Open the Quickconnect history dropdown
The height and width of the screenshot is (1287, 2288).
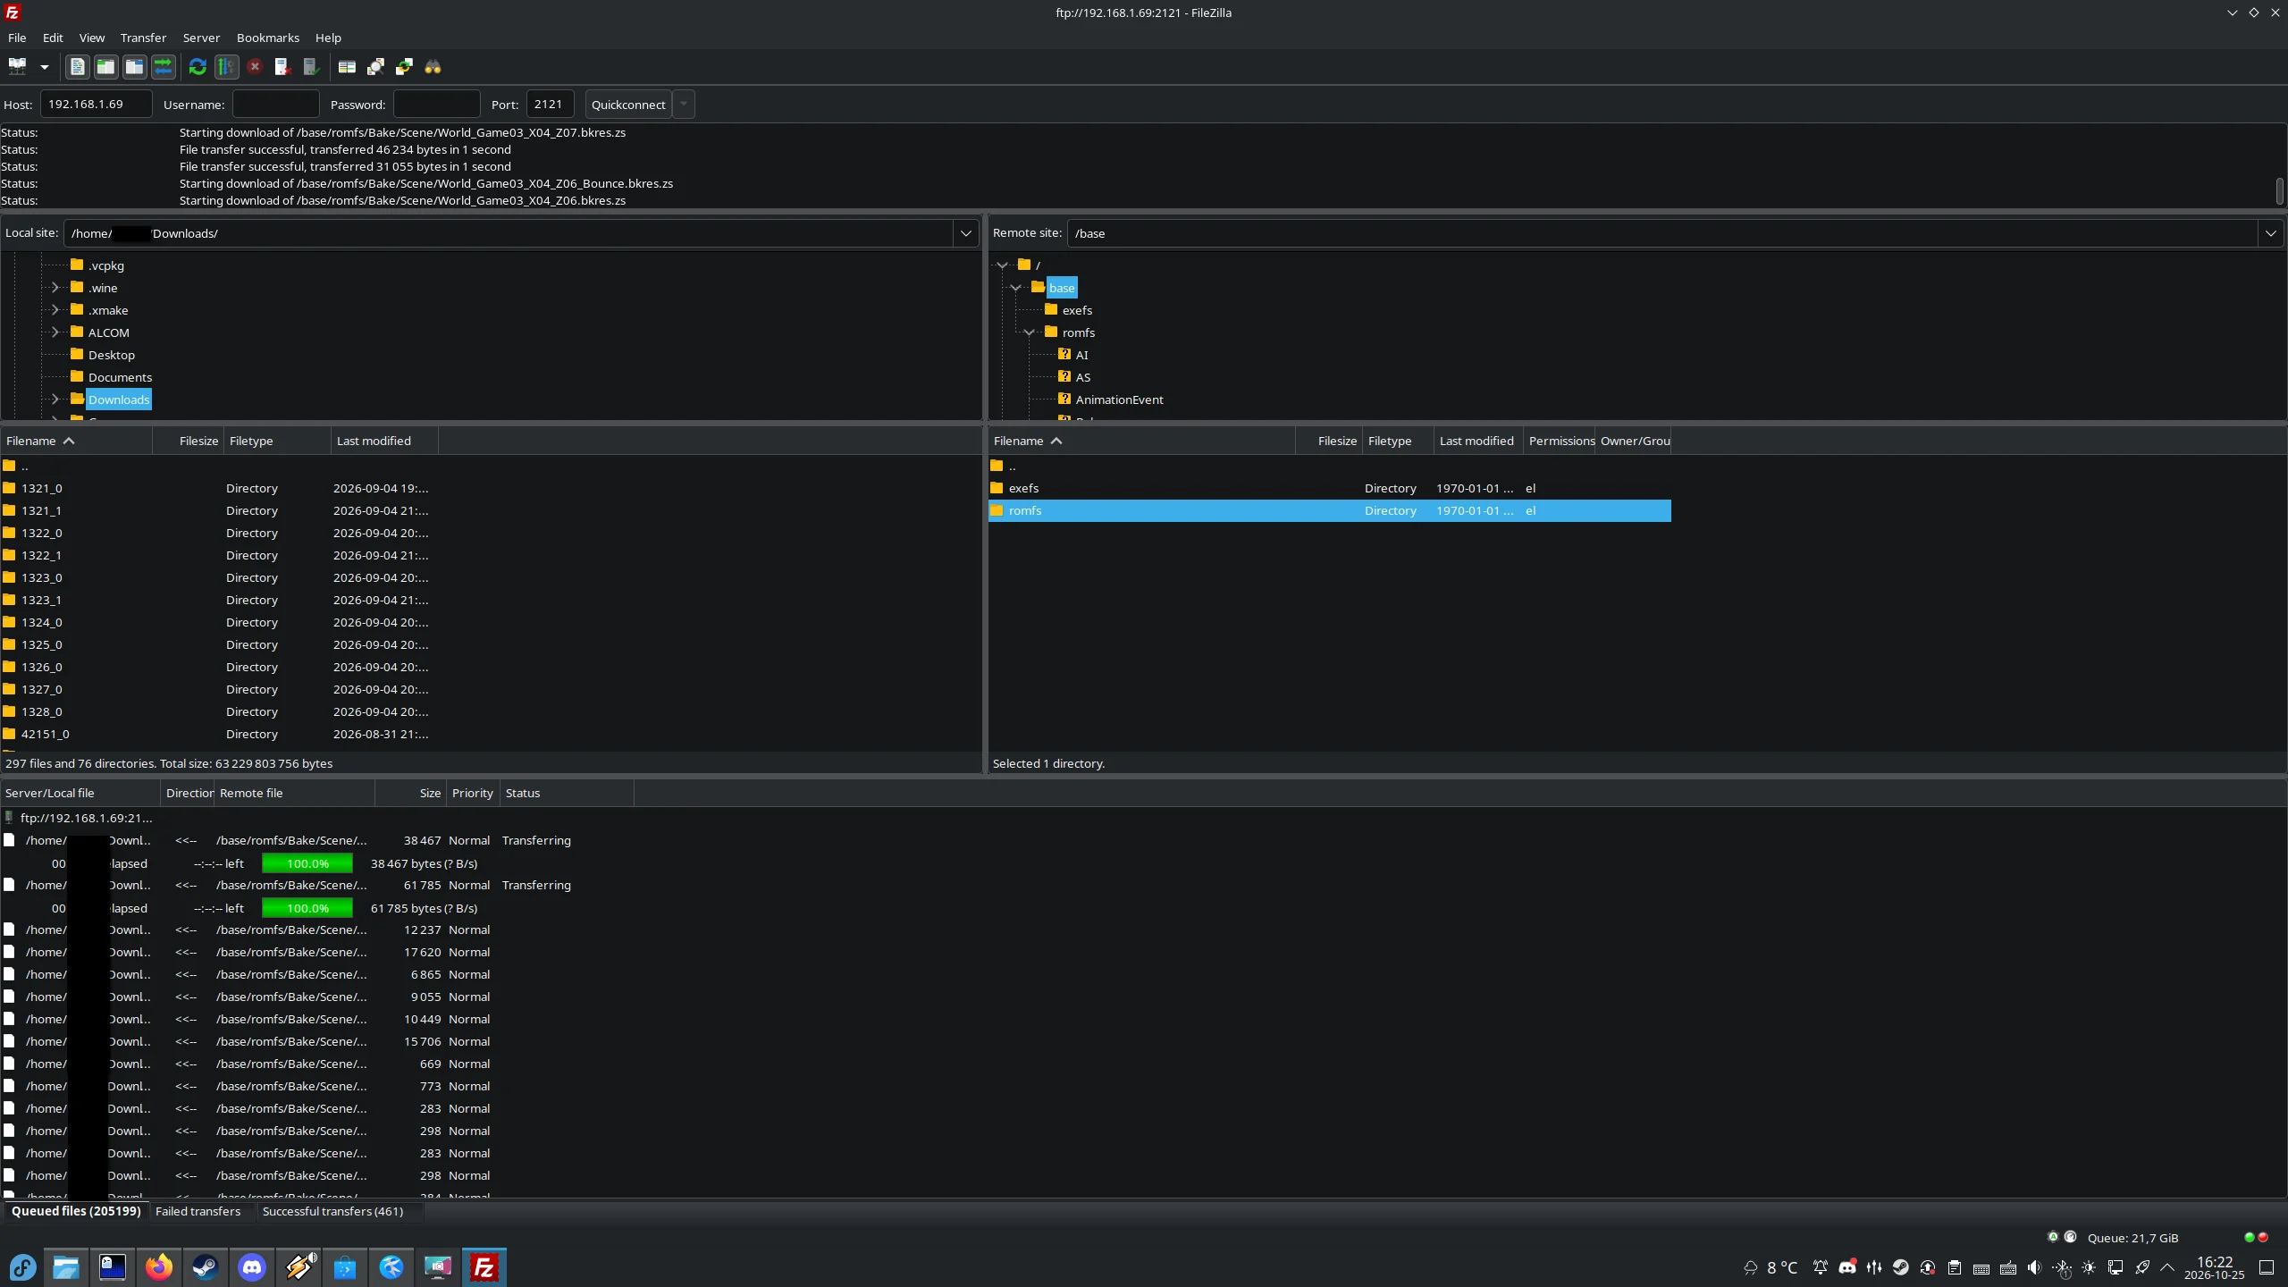(684, 105)
